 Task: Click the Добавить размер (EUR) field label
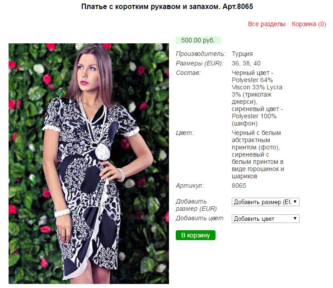point(196,205)
